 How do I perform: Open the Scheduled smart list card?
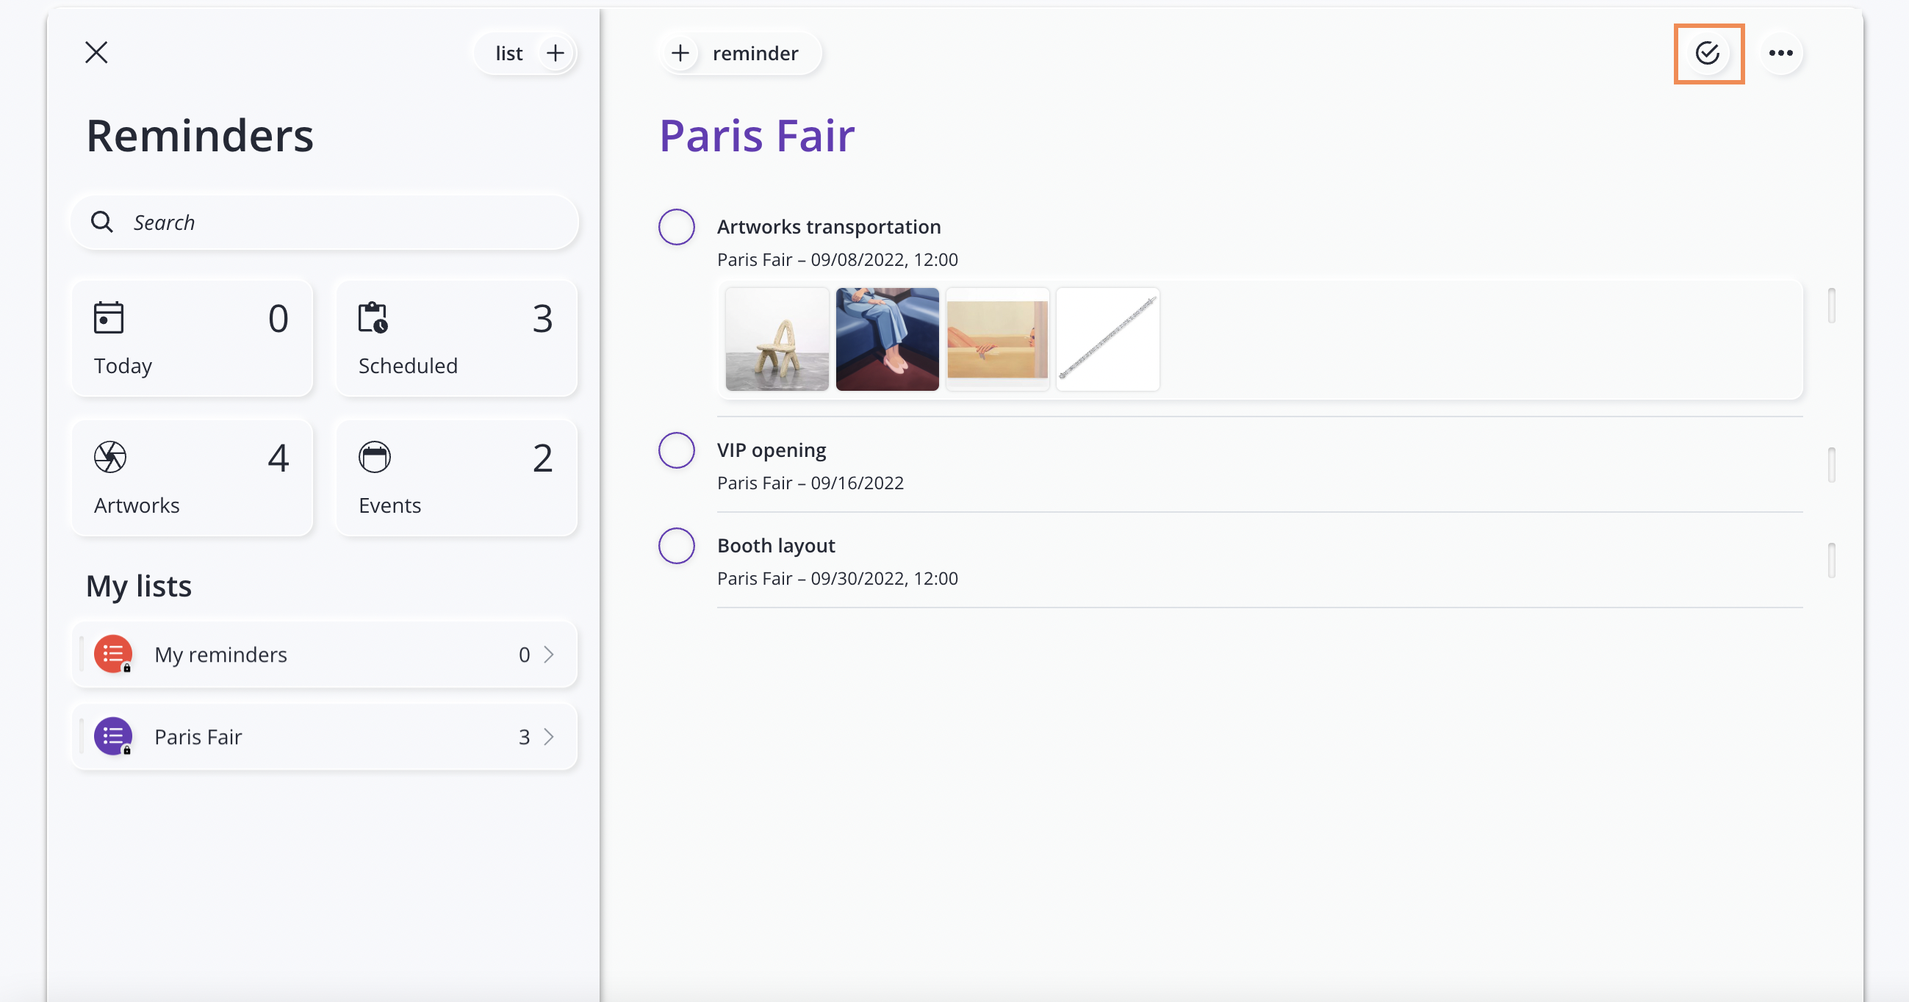point(456,338)
